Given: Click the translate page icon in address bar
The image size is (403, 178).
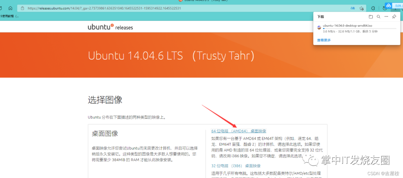Looking at the screenshot, I should [353, 8].
